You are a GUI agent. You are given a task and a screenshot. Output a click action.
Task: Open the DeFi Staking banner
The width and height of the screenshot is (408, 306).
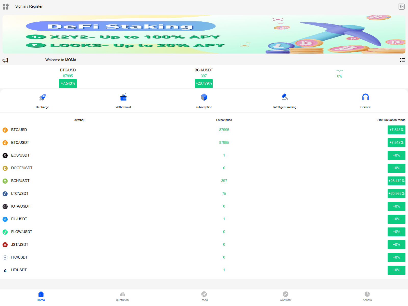click(x=204, y=34)
